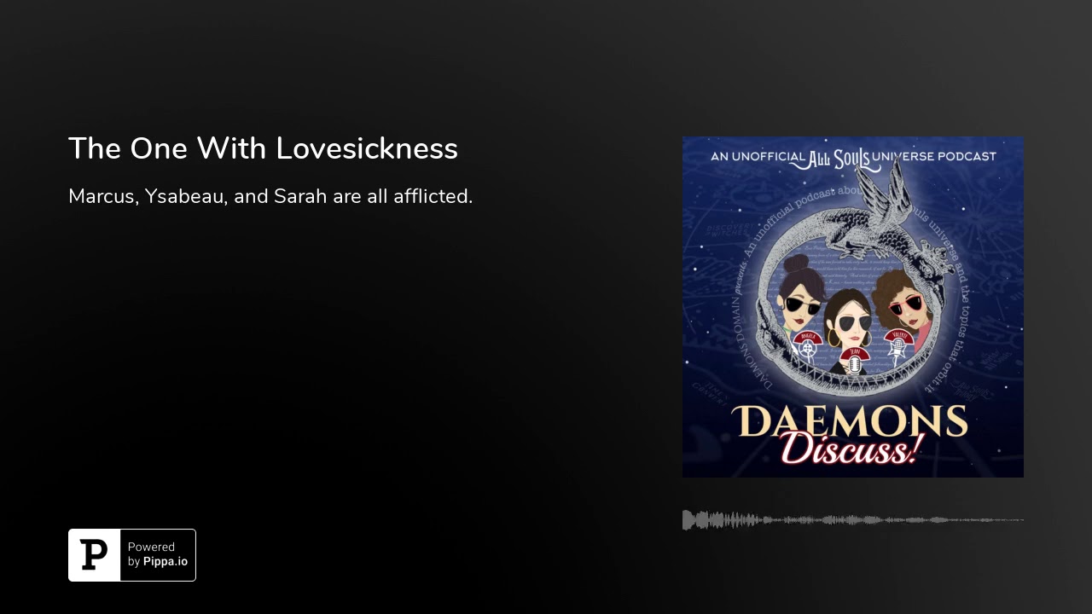Click the center microphone below the middle woman

coord(854,361)
